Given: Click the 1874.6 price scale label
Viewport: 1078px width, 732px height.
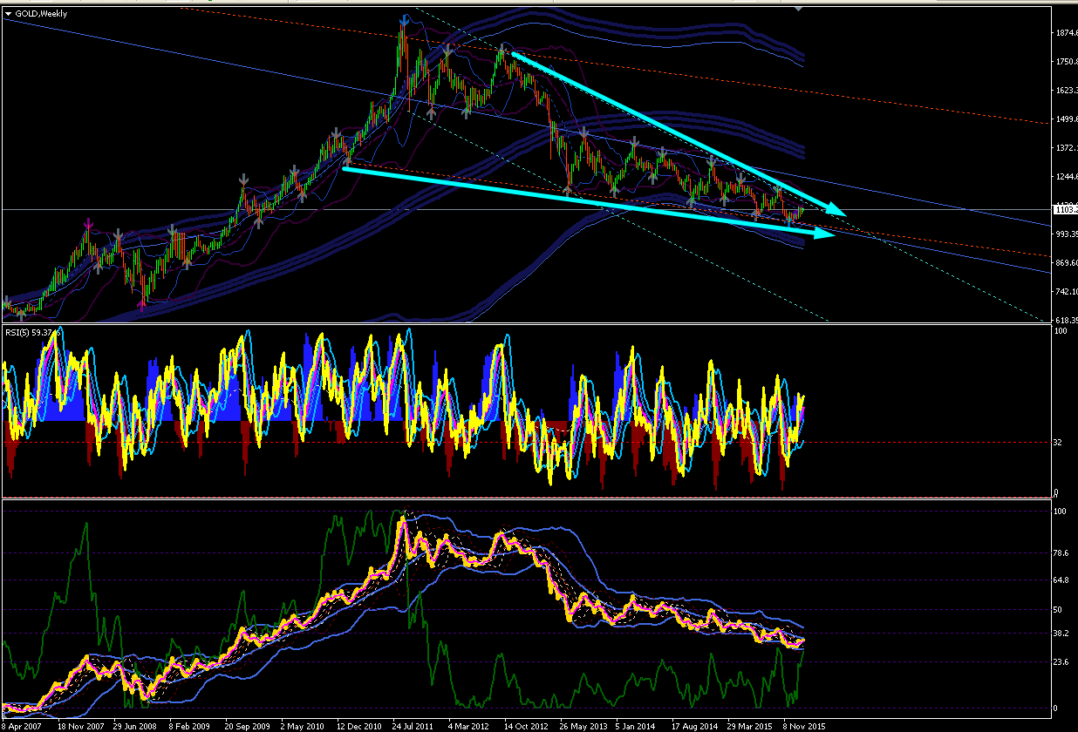Looking at the screenshot, I should click(1066, 33).
